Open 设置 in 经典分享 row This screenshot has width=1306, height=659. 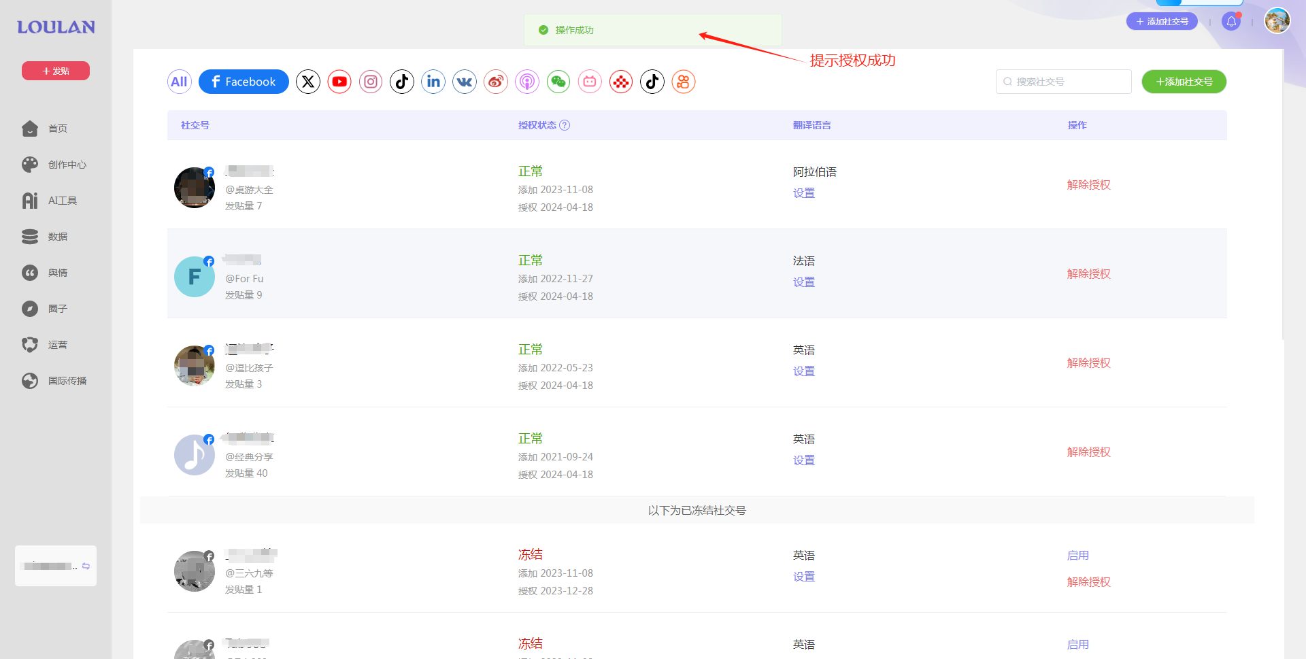803,460
